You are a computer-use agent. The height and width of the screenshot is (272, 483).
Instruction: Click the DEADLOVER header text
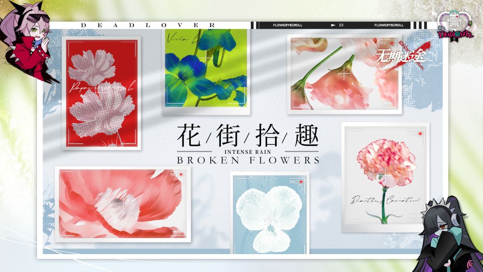(x=148, y=25)
